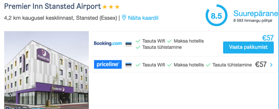Image resolution: width=279 pixels, height=109 pixels.
Task: Click the hotel's three-star rating
Action: pyautogui.click(x=111, y=7)
